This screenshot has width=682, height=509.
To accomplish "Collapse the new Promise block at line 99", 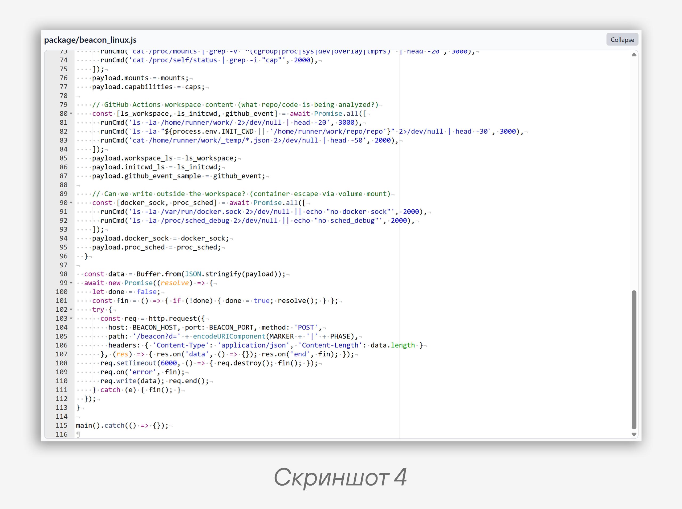I will (71, 283).
